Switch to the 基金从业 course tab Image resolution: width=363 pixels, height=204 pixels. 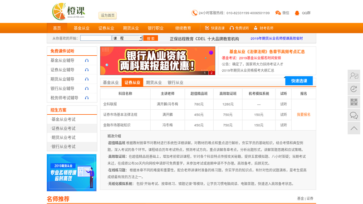111,83
